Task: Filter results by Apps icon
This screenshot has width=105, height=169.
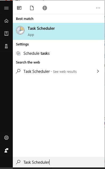Action: point(19,8)
